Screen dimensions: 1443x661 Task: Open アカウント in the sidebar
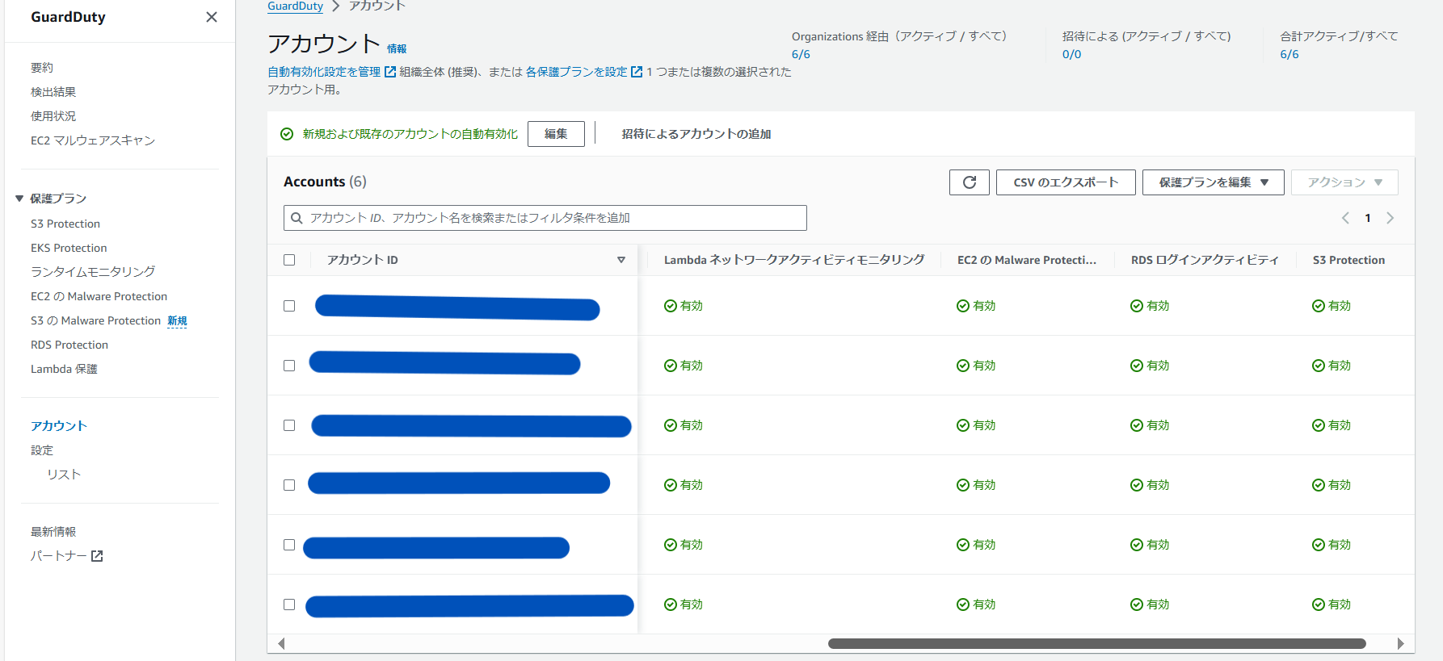tap(59, 426)
